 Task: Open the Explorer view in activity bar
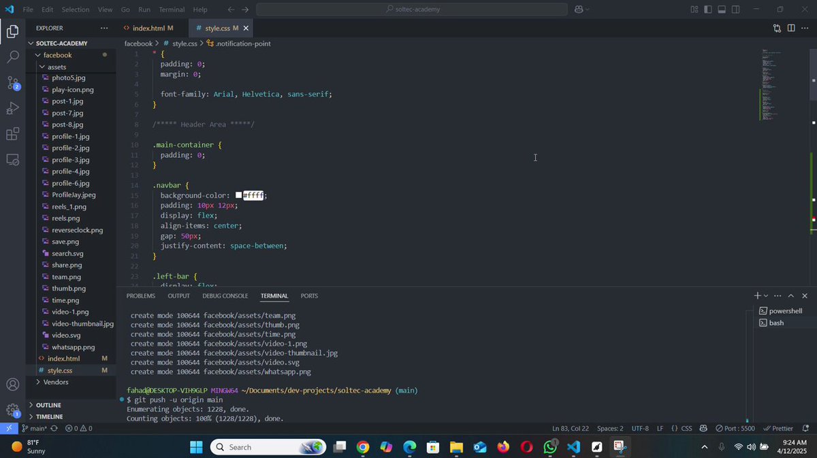(12, 31)
